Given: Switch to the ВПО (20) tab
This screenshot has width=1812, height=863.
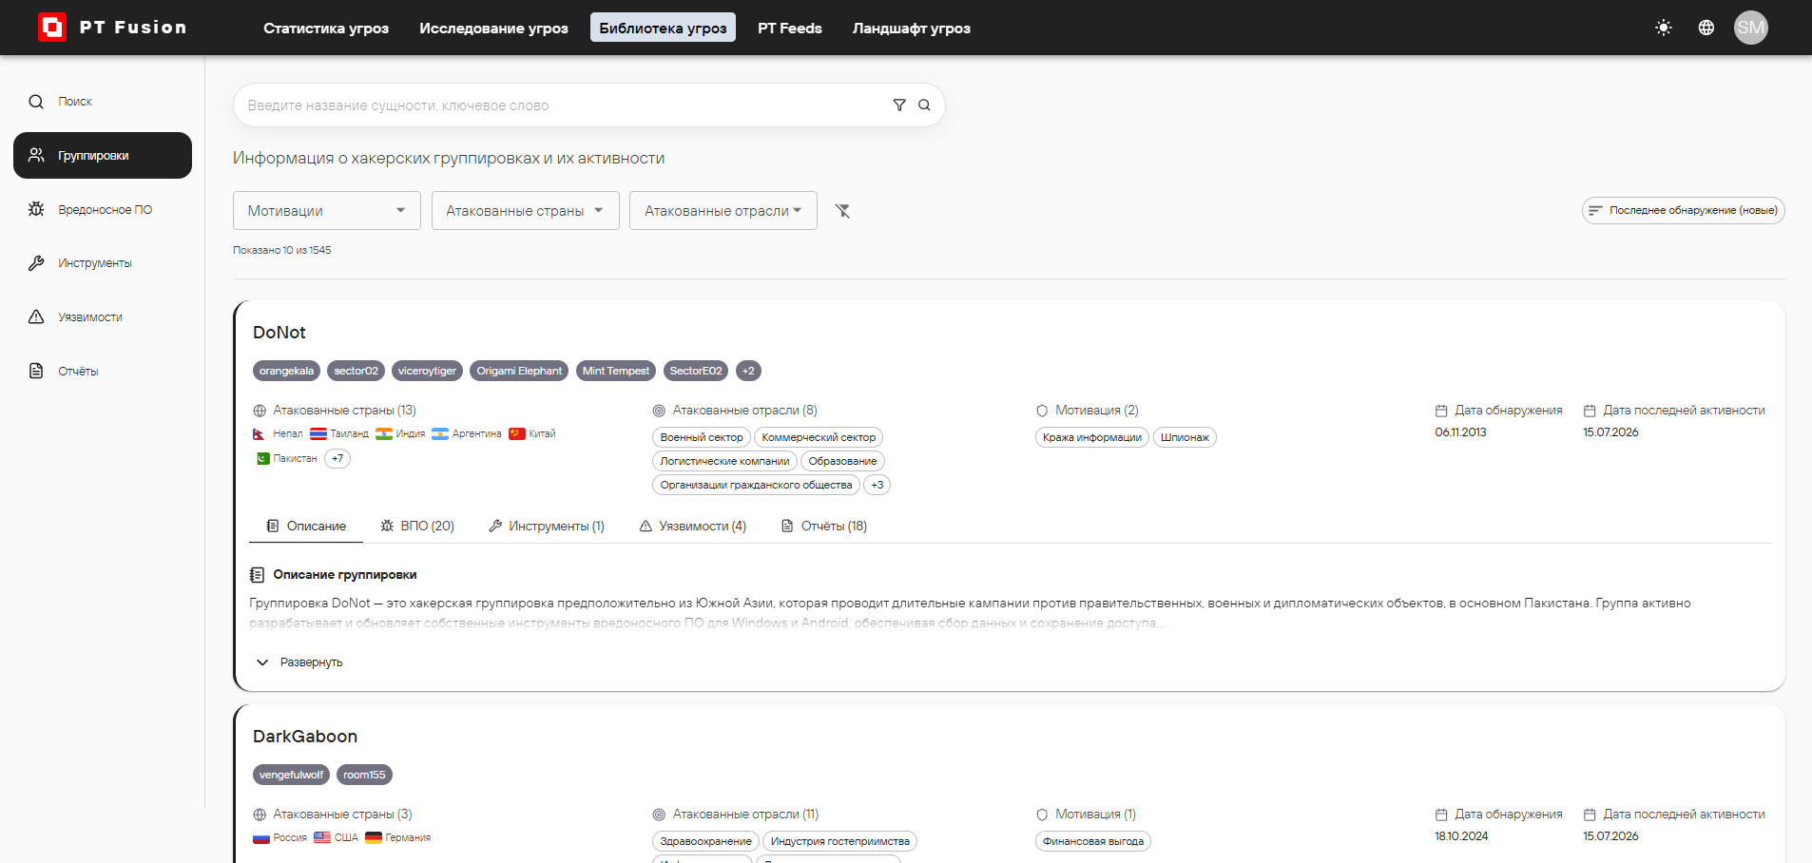Looking at the screenshot, I should [x=417, y=526].
